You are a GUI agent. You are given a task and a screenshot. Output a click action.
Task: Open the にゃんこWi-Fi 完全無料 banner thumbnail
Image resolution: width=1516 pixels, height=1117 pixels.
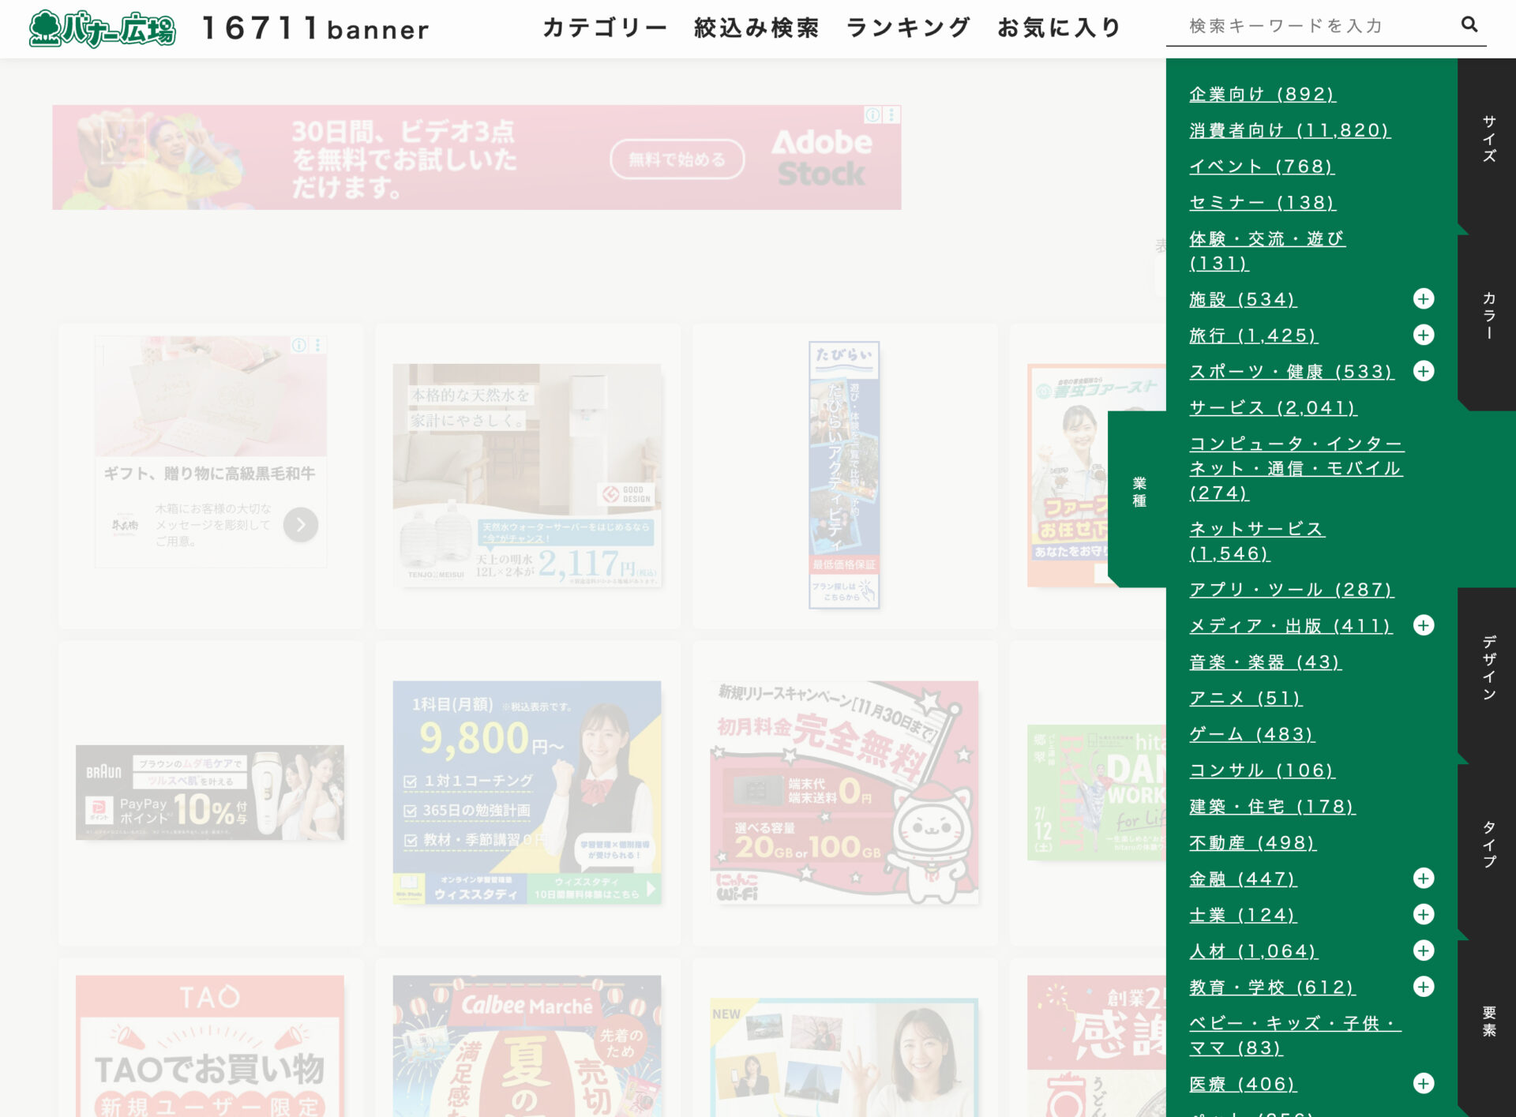[x=844, y=793]
